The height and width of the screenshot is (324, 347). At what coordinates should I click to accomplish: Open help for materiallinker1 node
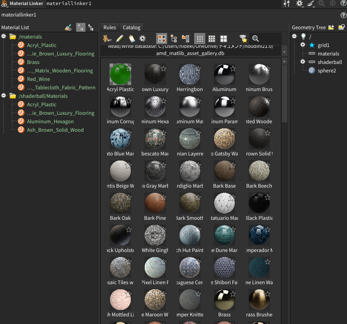click(343, 15)
